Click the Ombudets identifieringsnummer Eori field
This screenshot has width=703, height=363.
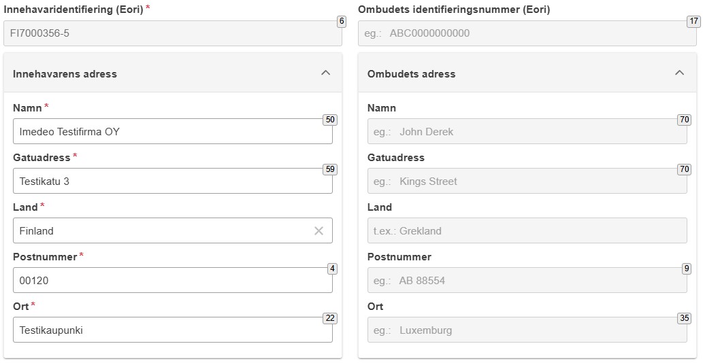click(527, 33)
